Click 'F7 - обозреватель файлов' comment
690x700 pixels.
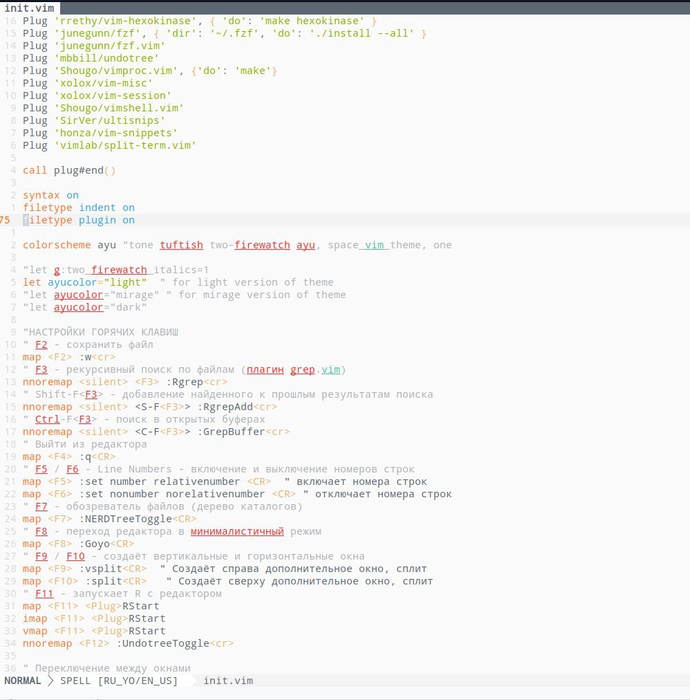point(162,507)
